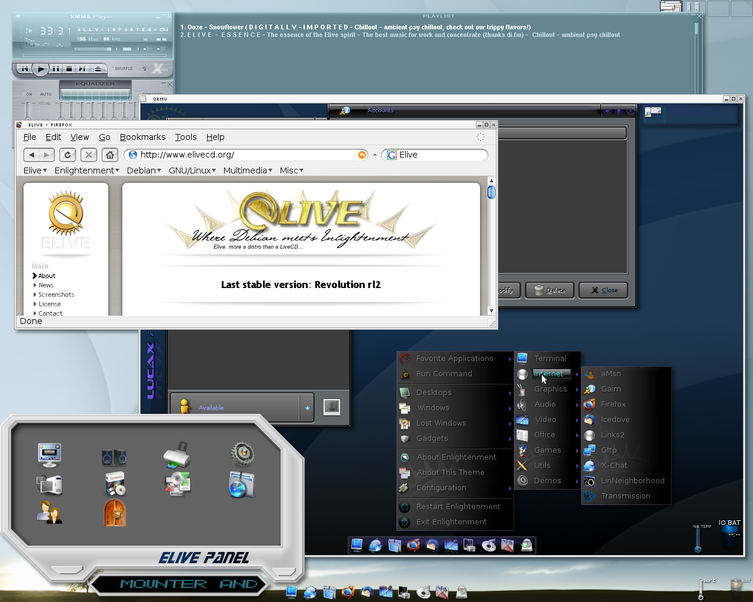Expand the Multimedia bookmarks dropdown
753x602 pixels.
coord(248,170)
